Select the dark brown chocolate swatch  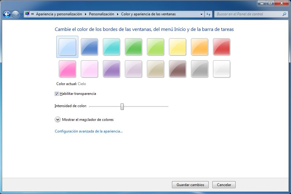click(x=177, y=69)
